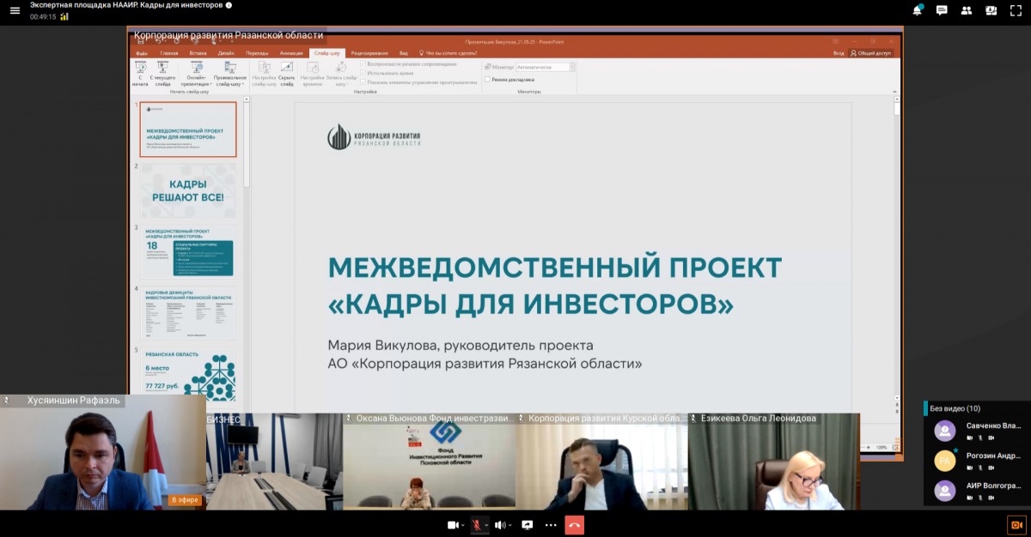Click «Что вы хотите сделать?» search field
This screenshot has height=537, width=1031.
click(x=448, y=53)
